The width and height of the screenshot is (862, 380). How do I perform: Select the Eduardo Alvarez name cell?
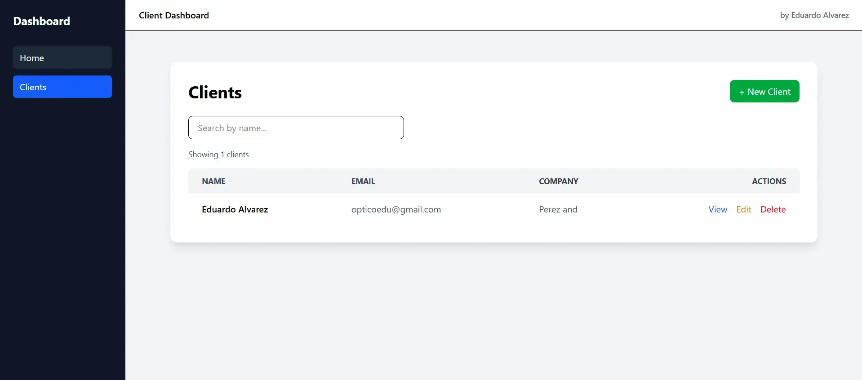pyautogui.click(x=235, y=210)
